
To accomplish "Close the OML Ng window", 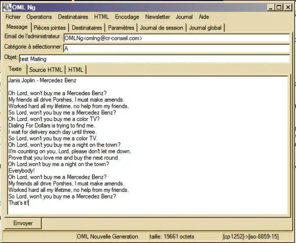I will pyautogui.click(x=288, y=8).
